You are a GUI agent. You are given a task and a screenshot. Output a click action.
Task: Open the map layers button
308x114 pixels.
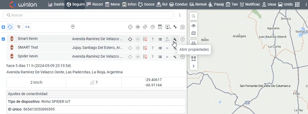point(194,33)
